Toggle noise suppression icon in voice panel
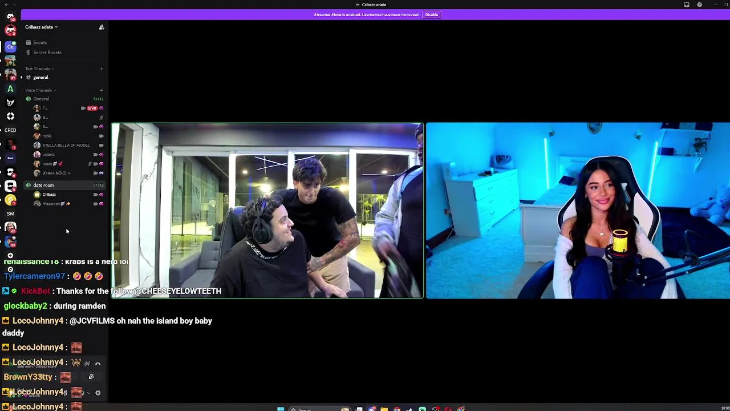This screenshot has height=411, width=730. click(x=87, y=364)
